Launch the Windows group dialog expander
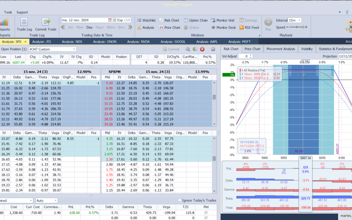This screenshot has height=220, width=352. (x=259, y=35)
